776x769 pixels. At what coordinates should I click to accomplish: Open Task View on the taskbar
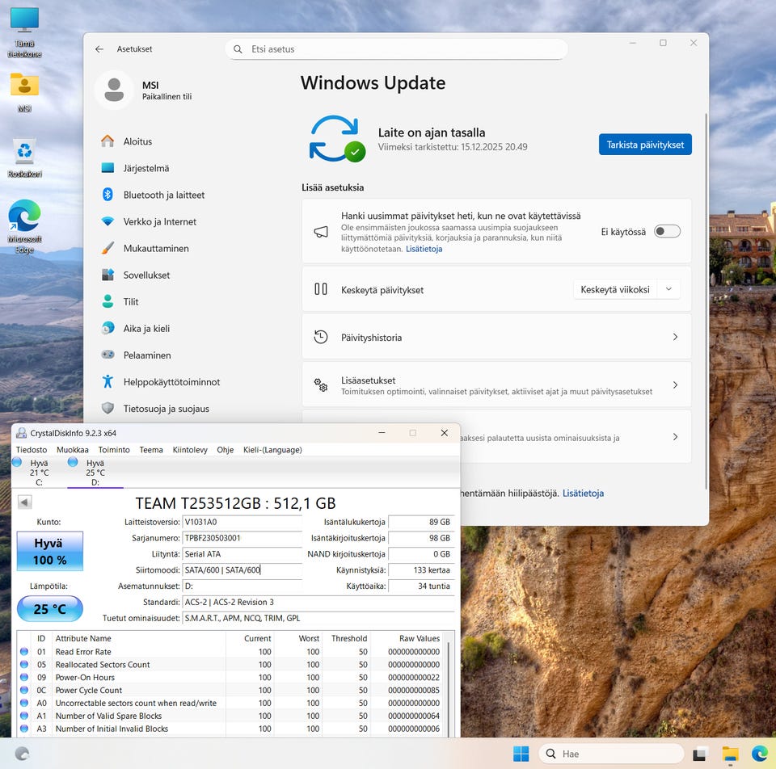click(x=699, y=754)
